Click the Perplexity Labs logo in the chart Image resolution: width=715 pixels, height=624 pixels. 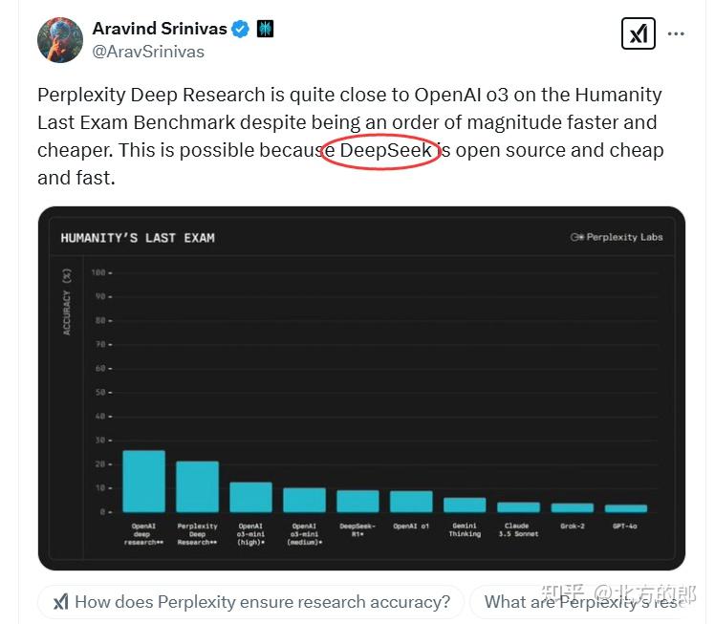coord(617,237)
